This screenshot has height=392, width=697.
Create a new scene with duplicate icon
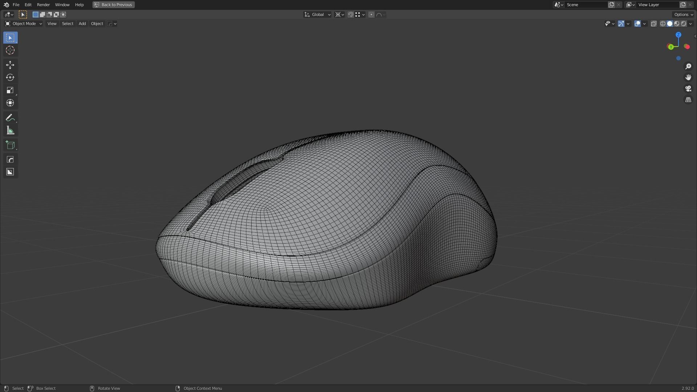[x=611, y=5]
